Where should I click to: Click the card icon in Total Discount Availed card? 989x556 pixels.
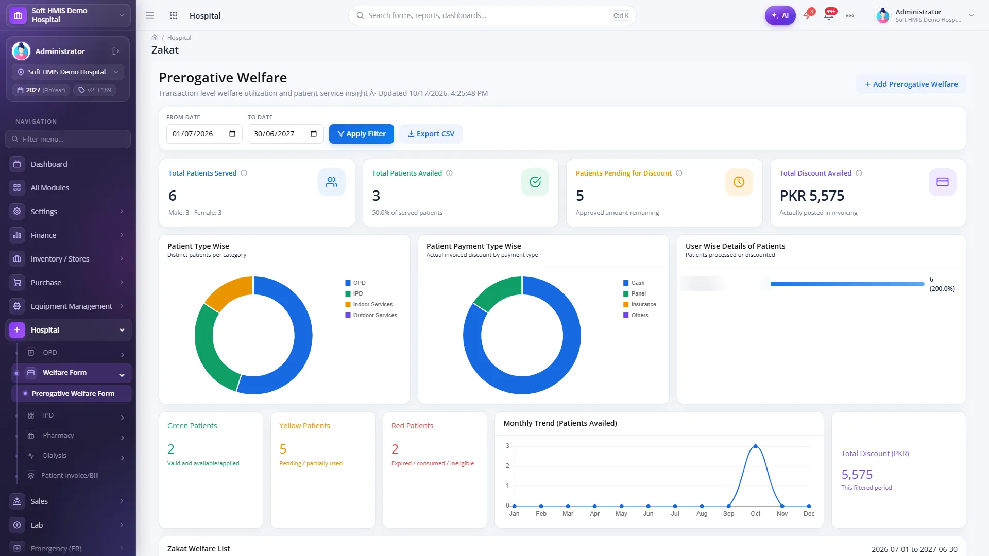tap(943, 182)
